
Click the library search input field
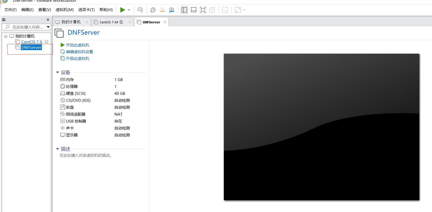[27, 27]
